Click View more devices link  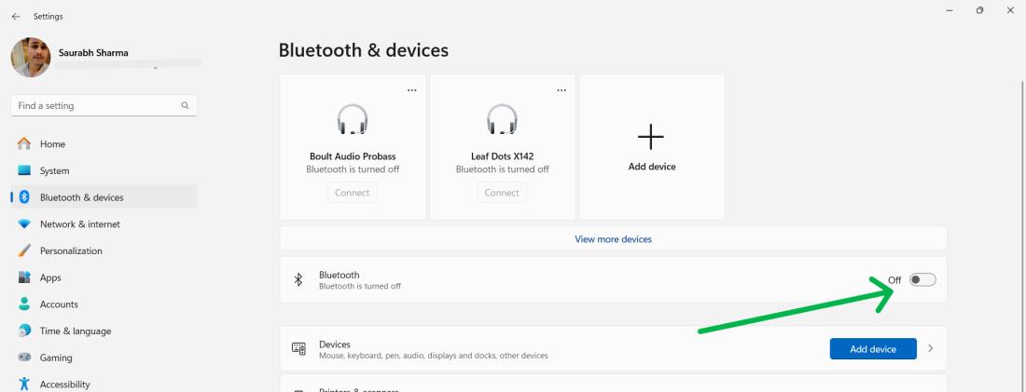pyautogui.click(x=613, y=239)
